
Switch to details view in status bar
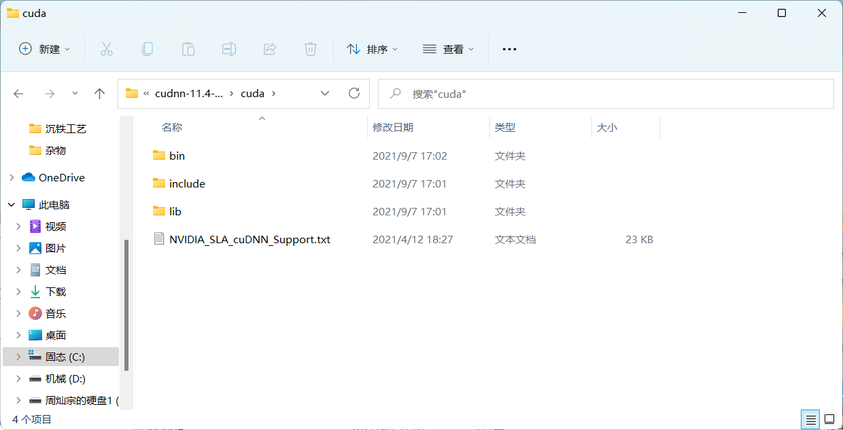click(x=810, y=419)
